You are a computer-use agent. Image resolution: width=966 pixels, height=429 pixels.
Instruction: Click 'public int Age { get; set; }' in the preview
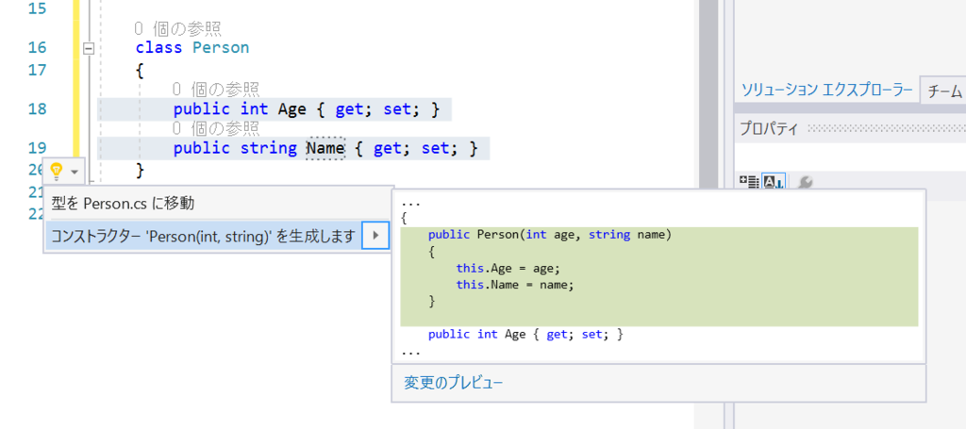525,334
